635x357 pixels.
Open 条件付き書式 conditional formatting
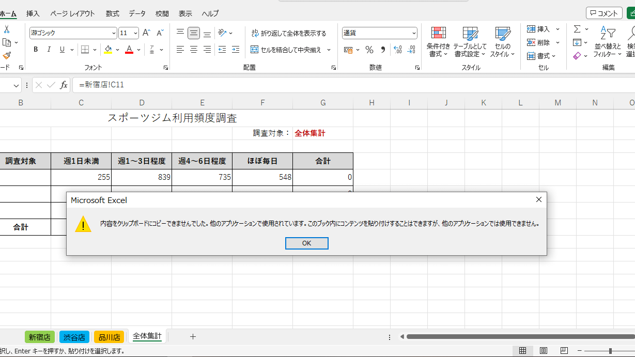point(438,42)
